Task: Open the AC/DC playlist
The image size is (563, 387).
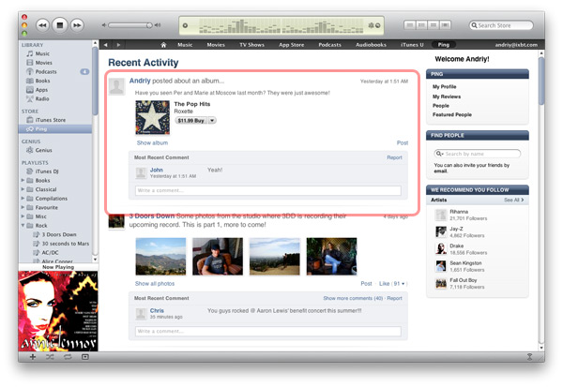Action: [50, 252]
